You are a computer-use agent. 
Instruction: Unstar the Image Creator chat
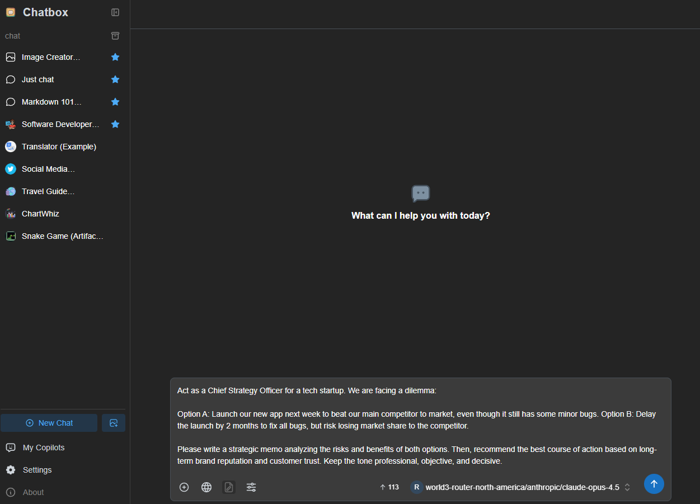115,57
